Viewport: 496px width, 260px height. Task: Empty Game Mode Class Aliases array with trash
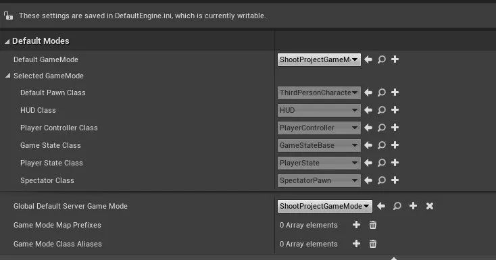[x=373, y=244]
